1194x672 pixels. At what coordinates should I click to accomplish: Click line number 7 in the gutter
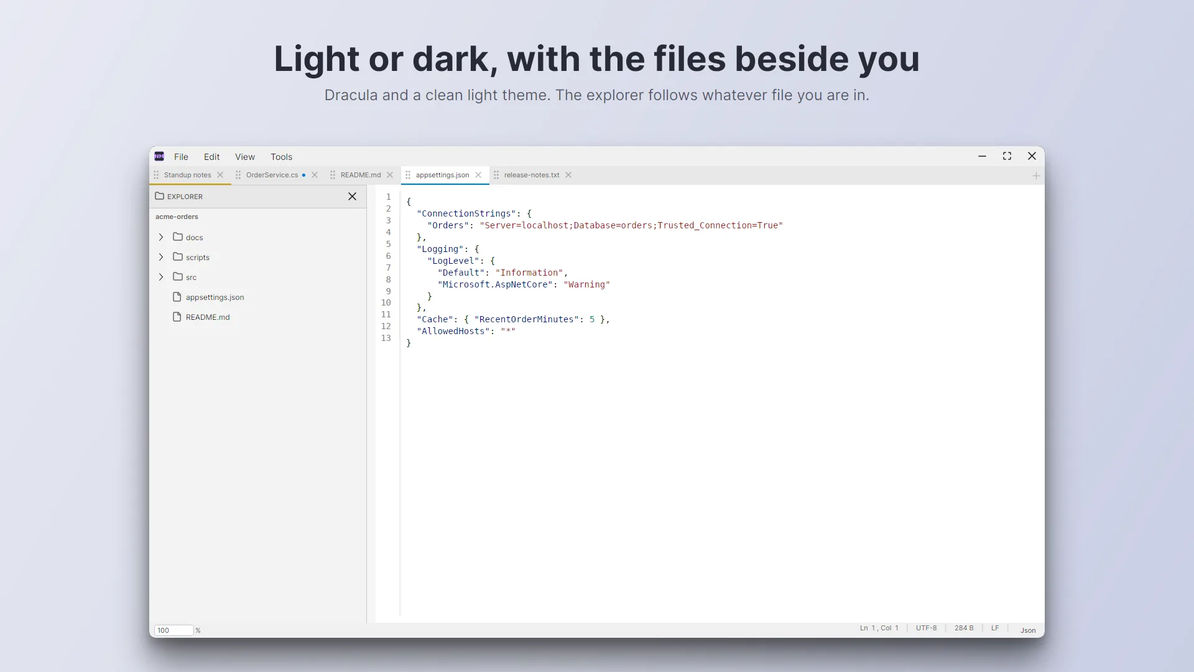388,268
